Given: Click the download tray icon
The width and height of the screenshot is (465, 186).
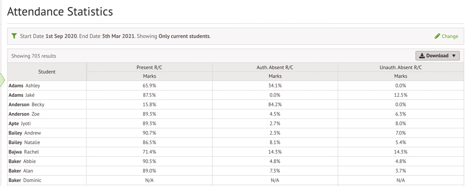Looking at the screenshot, I should pyautogui.click(x=422, y=56).
